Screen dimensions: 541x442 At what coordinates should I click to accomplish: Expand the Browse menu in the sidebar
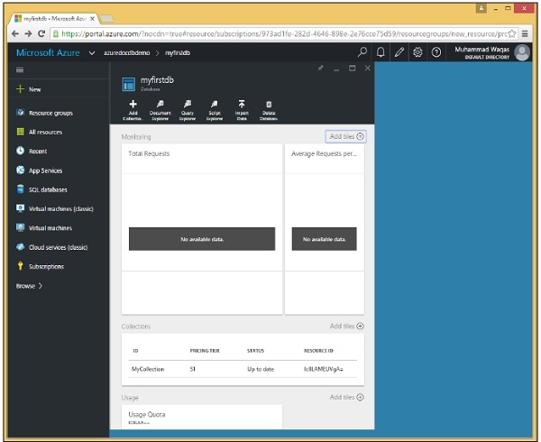point(29,286)
